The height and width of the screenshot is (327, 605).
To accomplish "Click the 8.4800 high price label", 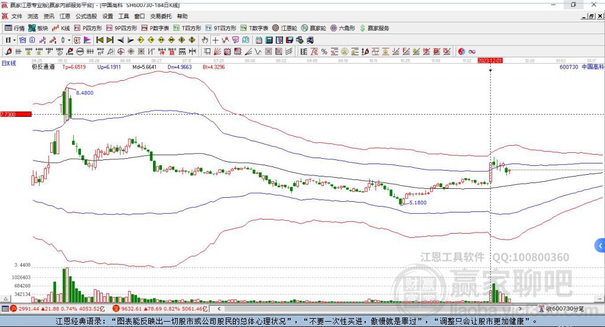I will 84,93.
